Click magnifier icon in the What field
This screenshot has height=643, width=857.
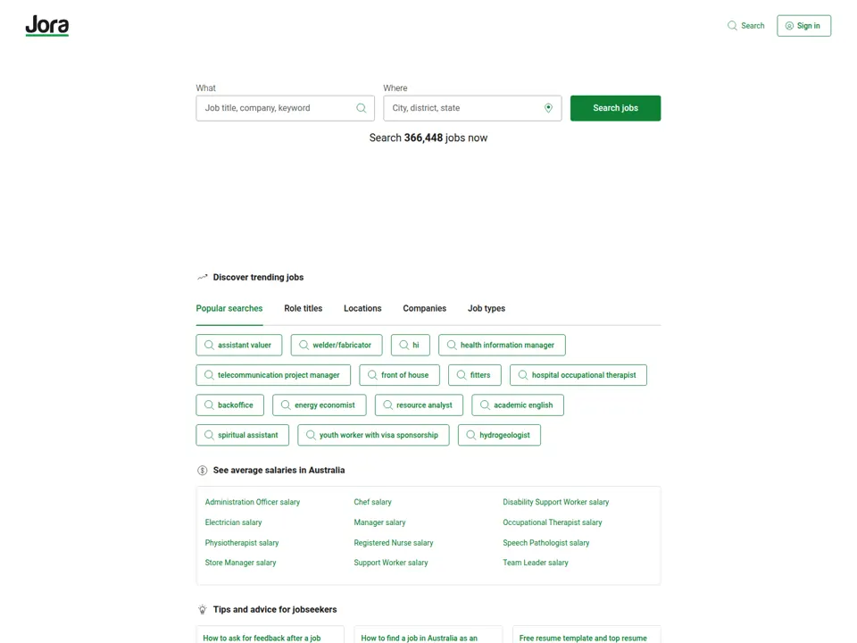click(x=362, y=108)
